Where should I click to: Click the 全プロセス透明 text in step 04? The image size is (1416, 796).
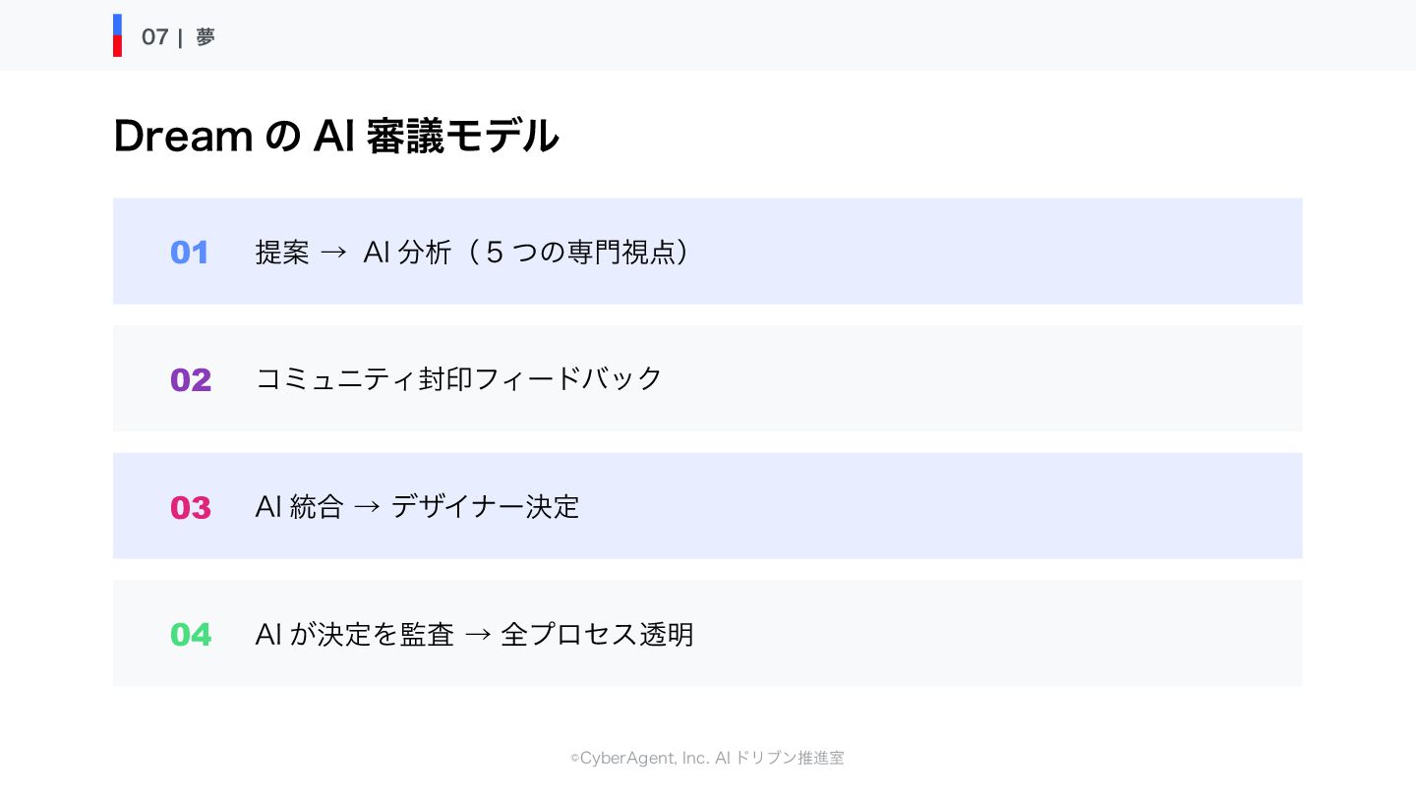[x=597, y=635]
